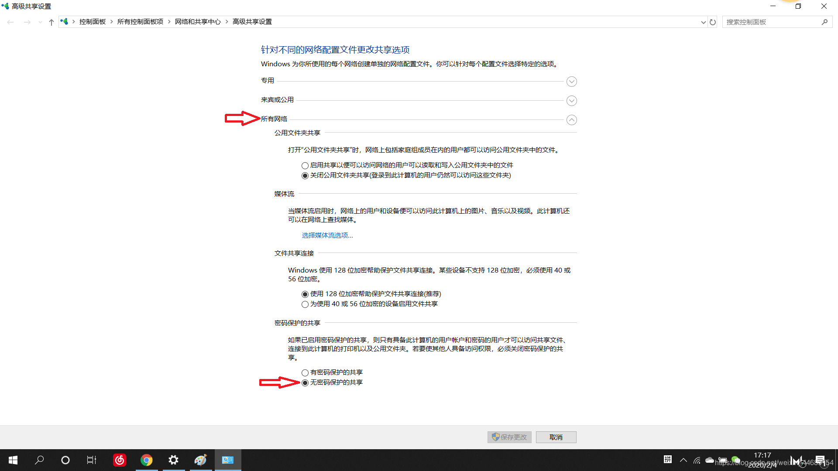The image size is (838, 471).
Task: Click the refresh icon in address bar
Action: tap(713, 22)
